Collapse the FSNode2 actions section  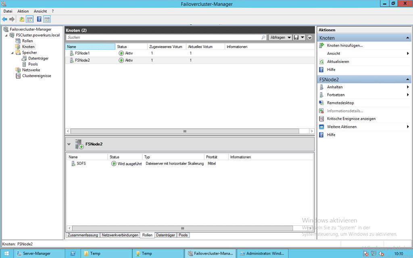coord(407,79)
